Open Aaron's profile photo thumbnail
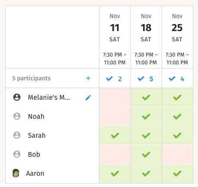Screen dimensions: 198x187 click(x=16, y=173)
